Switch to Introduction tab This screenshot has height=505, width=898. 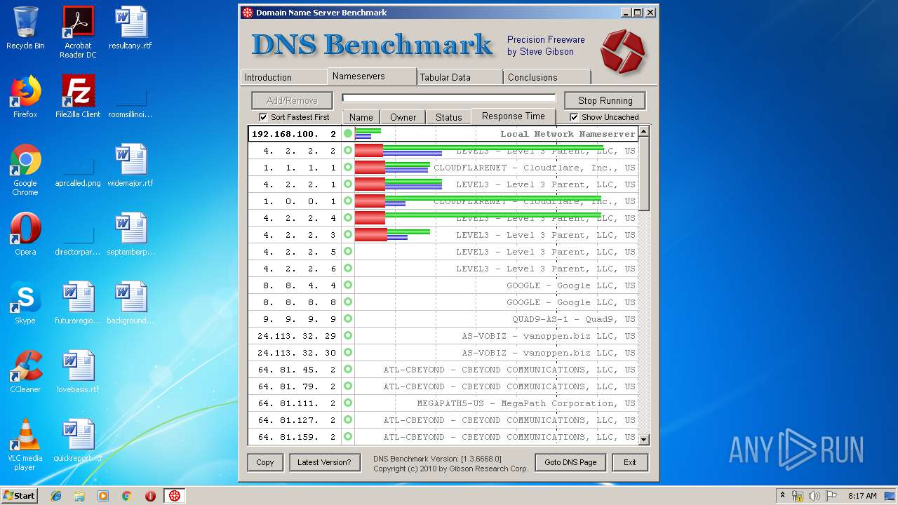tap(283, 77)
